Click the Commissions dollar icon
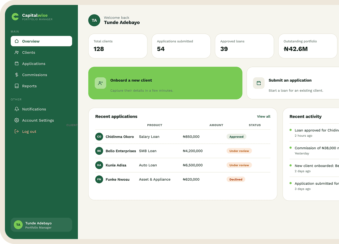The image size is (339, 244). 17,75
